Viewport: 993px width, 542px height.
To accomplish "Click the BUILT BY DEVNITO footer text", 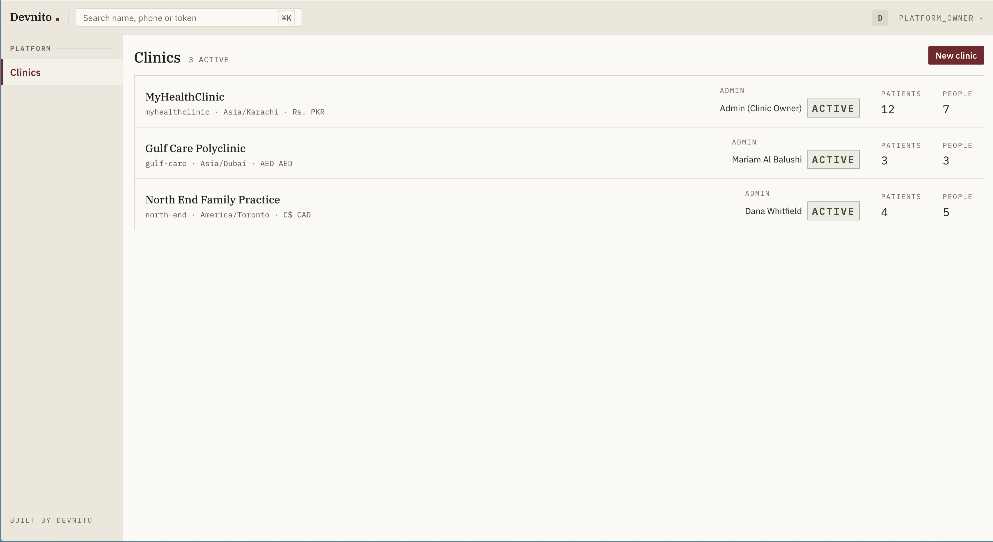I will pos(51,520).
